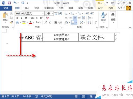Apply subscript formatting
The height and width of the screenshot is (99, 133).
[37, 18]
